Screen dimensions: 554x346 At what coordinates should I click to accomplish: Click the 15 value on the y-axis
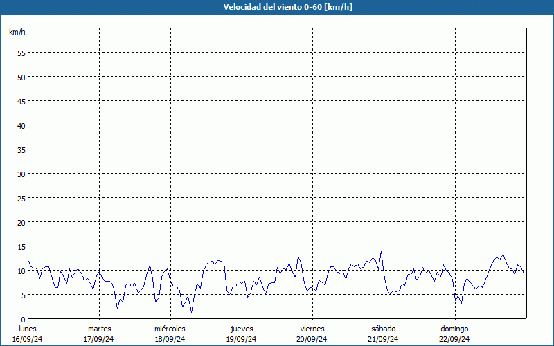pos(21,247)
